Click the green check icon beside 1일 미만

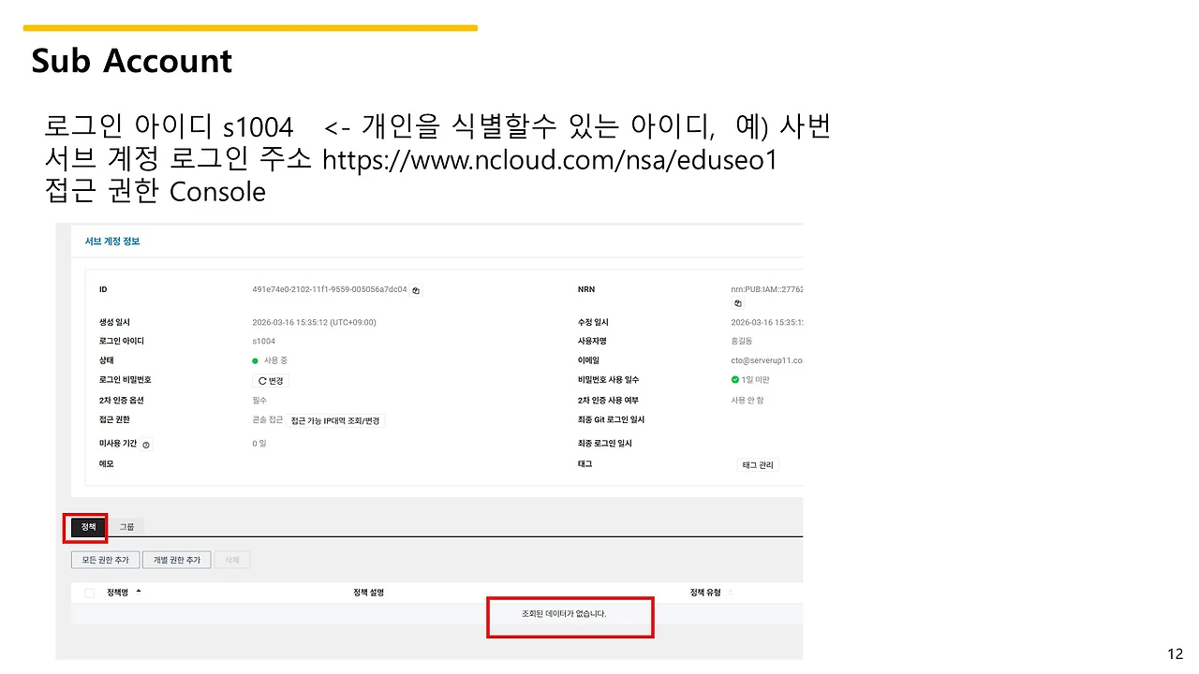point(733,380)
